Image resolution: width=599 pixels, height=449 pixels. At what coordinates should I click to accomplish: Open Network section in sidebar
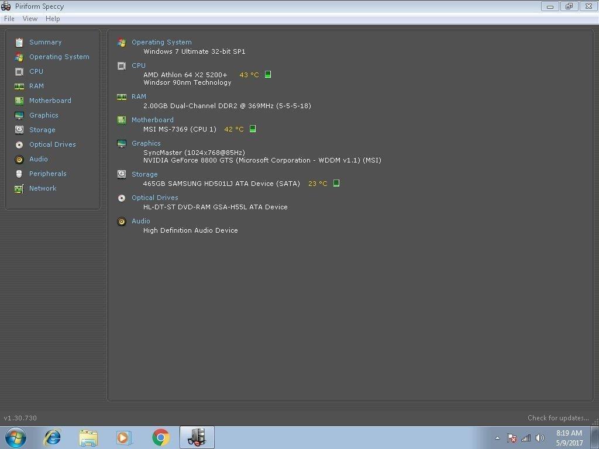43,189
